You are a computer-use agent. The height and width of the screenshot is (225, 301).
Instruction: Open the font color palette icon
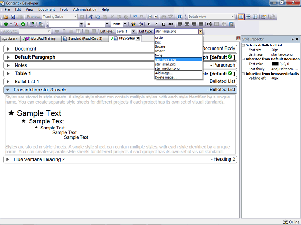click(x=133, y=24)
